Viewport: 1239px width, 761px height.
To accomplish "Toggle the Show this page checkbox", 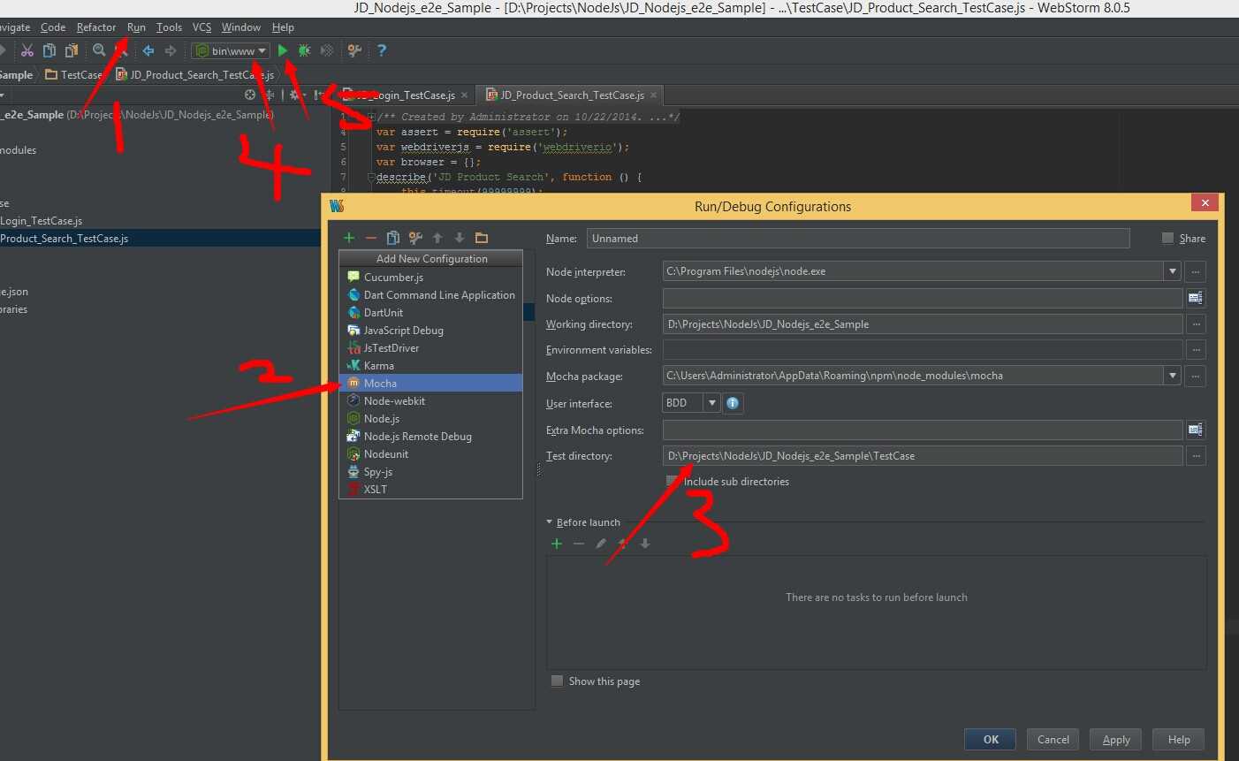I will [557, 681].
